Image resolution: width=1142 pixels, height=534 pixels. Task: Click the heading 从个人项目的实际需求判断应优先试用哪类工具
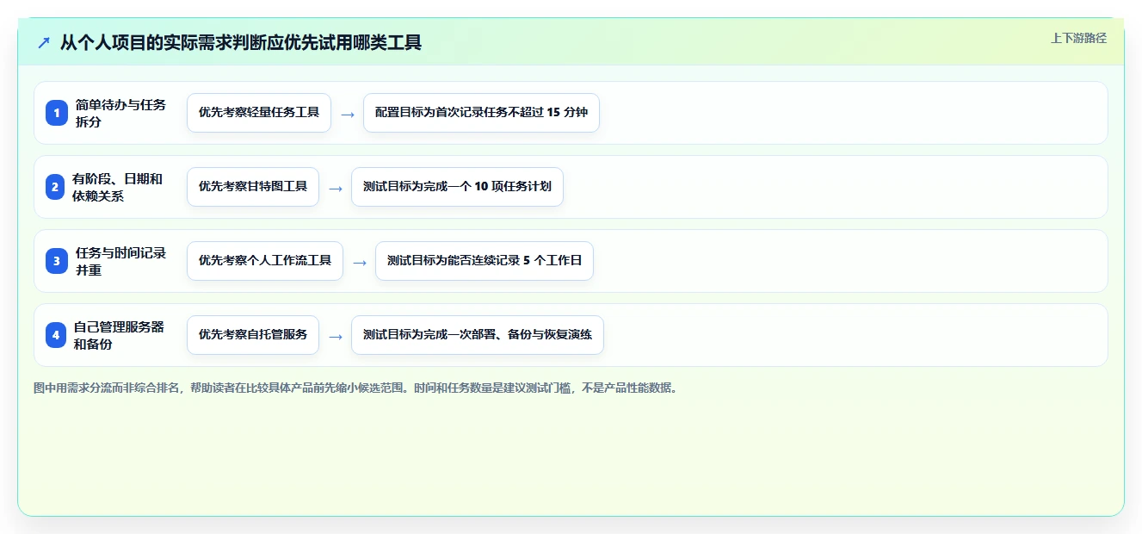click(x=241, y=42)
